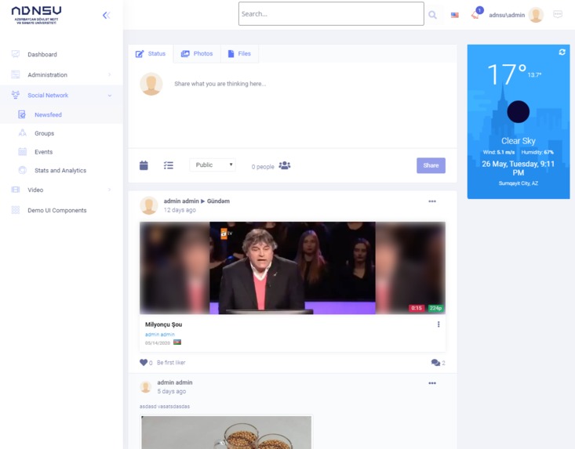The width and height of the screenshot is (575, 449).
Task: Click people group icon in composer
Action: coord(285,165)
